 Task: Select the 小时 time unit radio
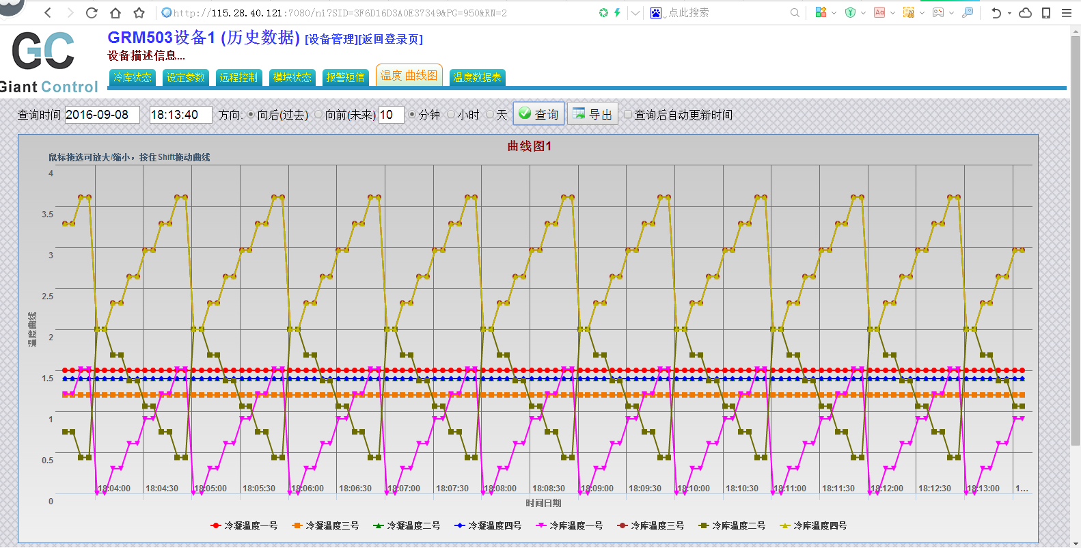[451, 115]
